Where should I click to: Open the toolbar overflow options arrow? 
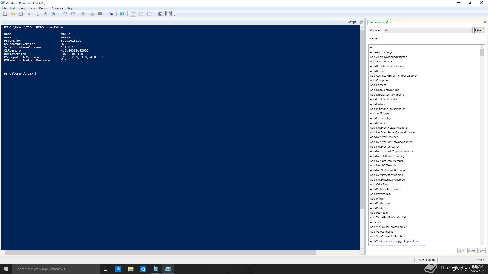click(174, 15)
